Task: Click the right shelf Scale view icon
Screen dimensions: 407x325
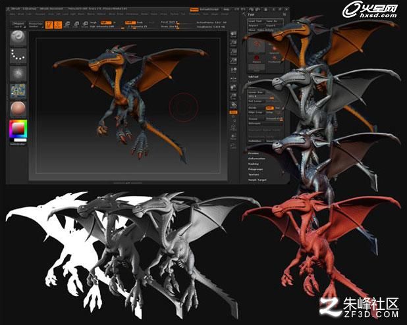Action: click(233, 97)
